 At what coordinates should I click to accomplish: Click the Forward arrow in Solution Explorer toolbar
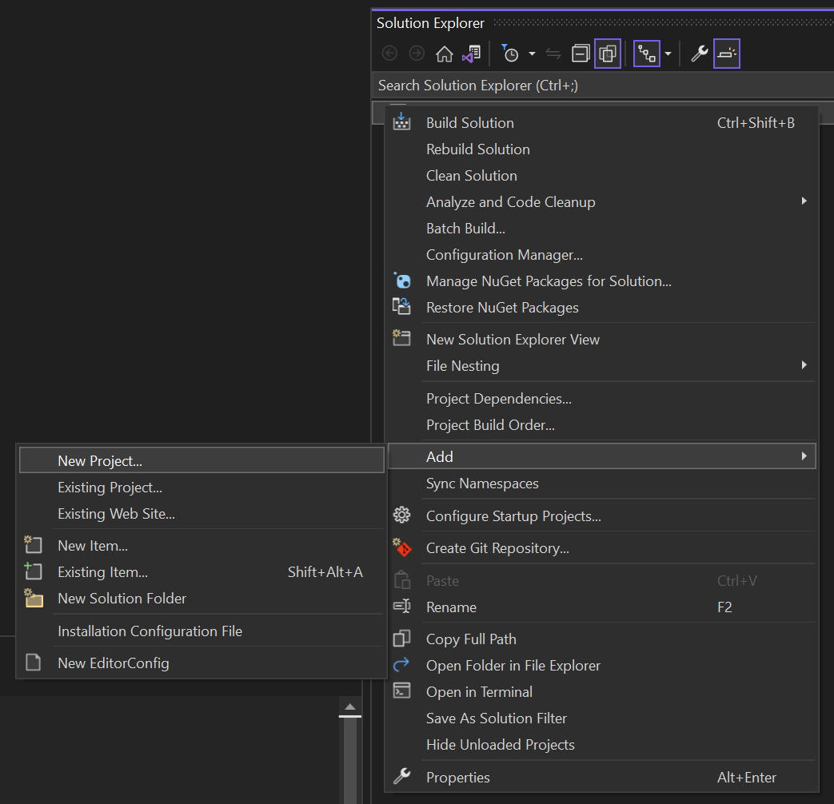(x=417, y=54)
